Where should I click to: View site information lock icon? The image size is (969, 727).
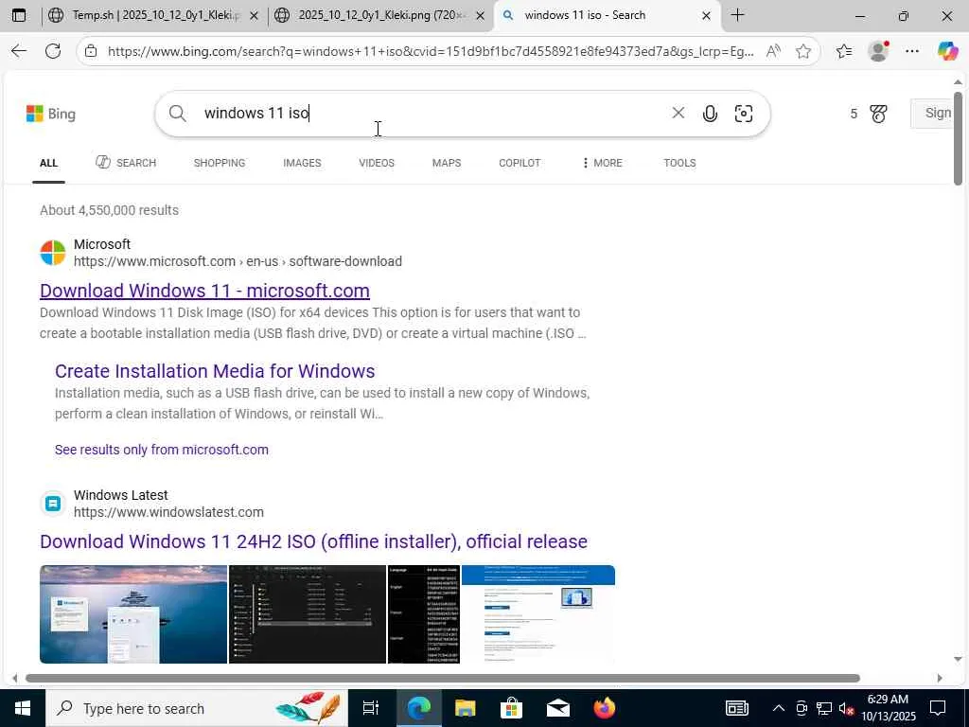[x=91, y=51]
